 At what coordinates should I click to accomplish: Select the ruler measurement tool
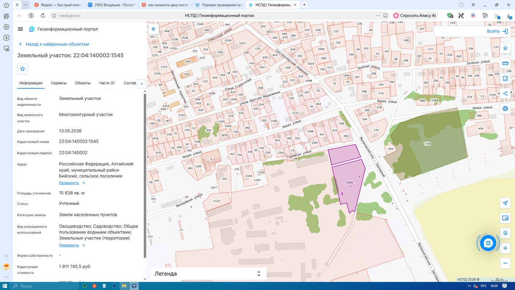tap(505, 63)
